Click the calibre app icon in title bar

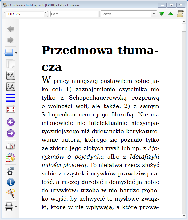(5, 5)
